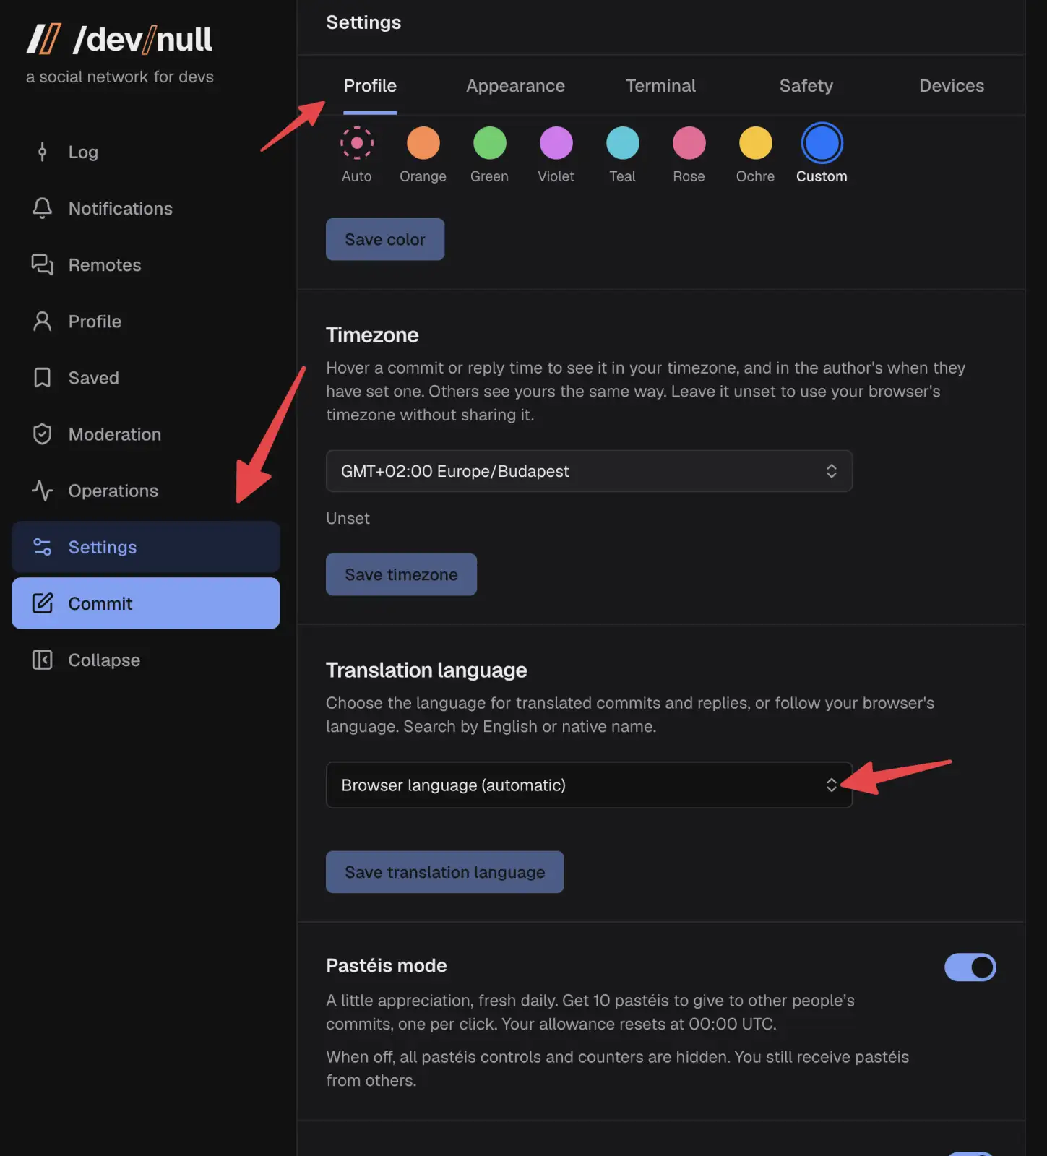
Task: Open Remotes via the chat bubbles icon
Action: [42, 264]
